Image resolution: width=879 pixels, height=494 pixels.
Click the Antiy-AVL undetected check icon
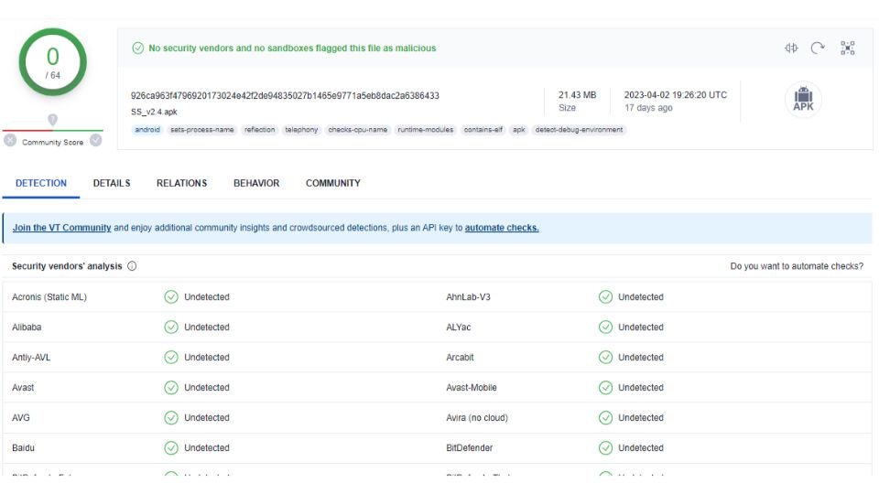click(171, 358)
